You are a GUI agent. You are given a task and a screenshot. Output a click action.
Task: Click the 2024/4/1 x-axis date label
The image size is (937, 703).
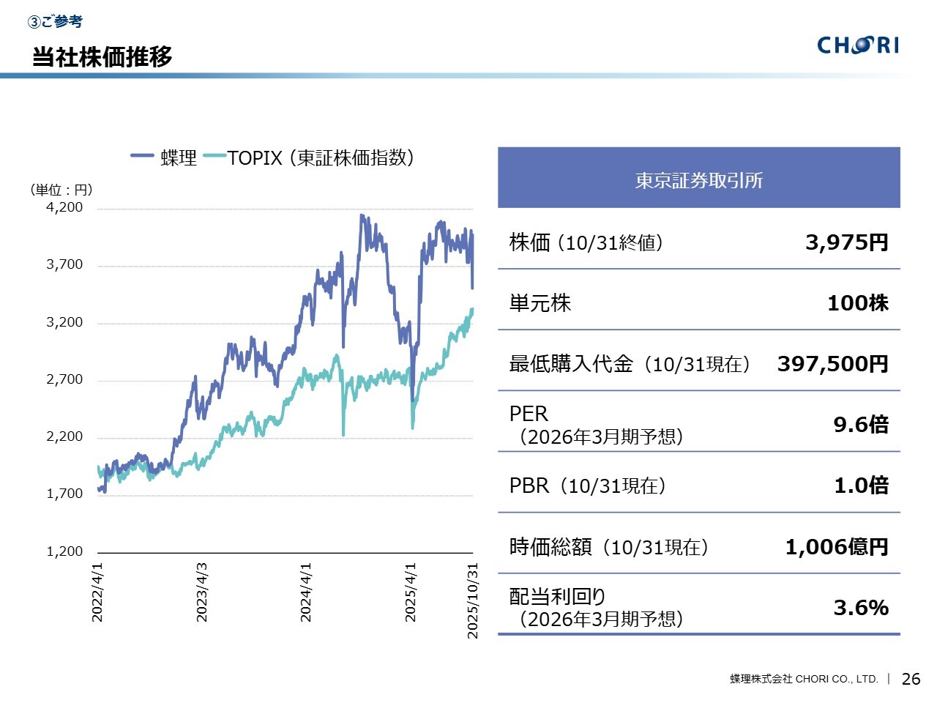306,592
